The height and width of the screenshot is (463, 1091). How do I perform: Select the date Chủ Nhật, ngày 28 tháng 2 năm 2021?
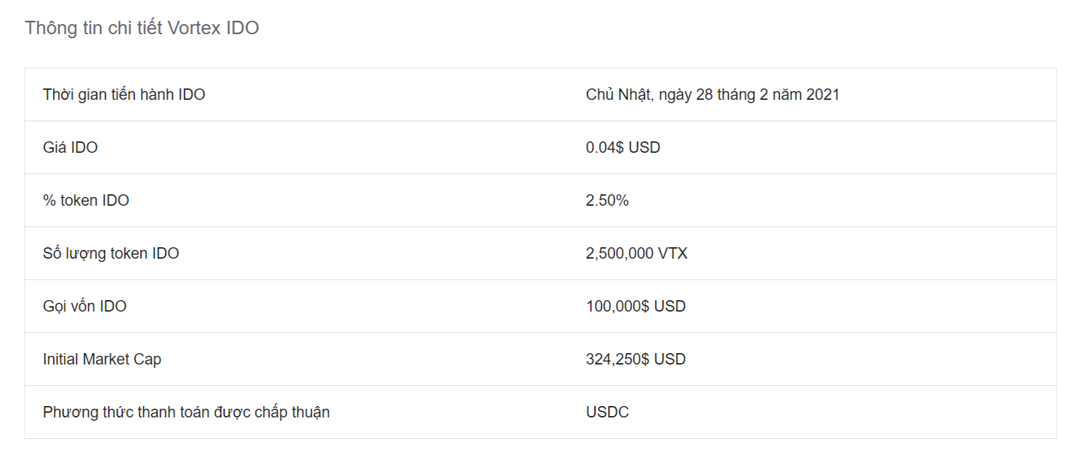coord(712,94)
